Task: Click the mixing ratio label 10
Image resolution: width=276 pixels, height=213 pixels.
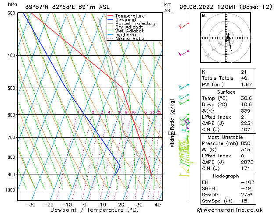Action: click(133, 112)
